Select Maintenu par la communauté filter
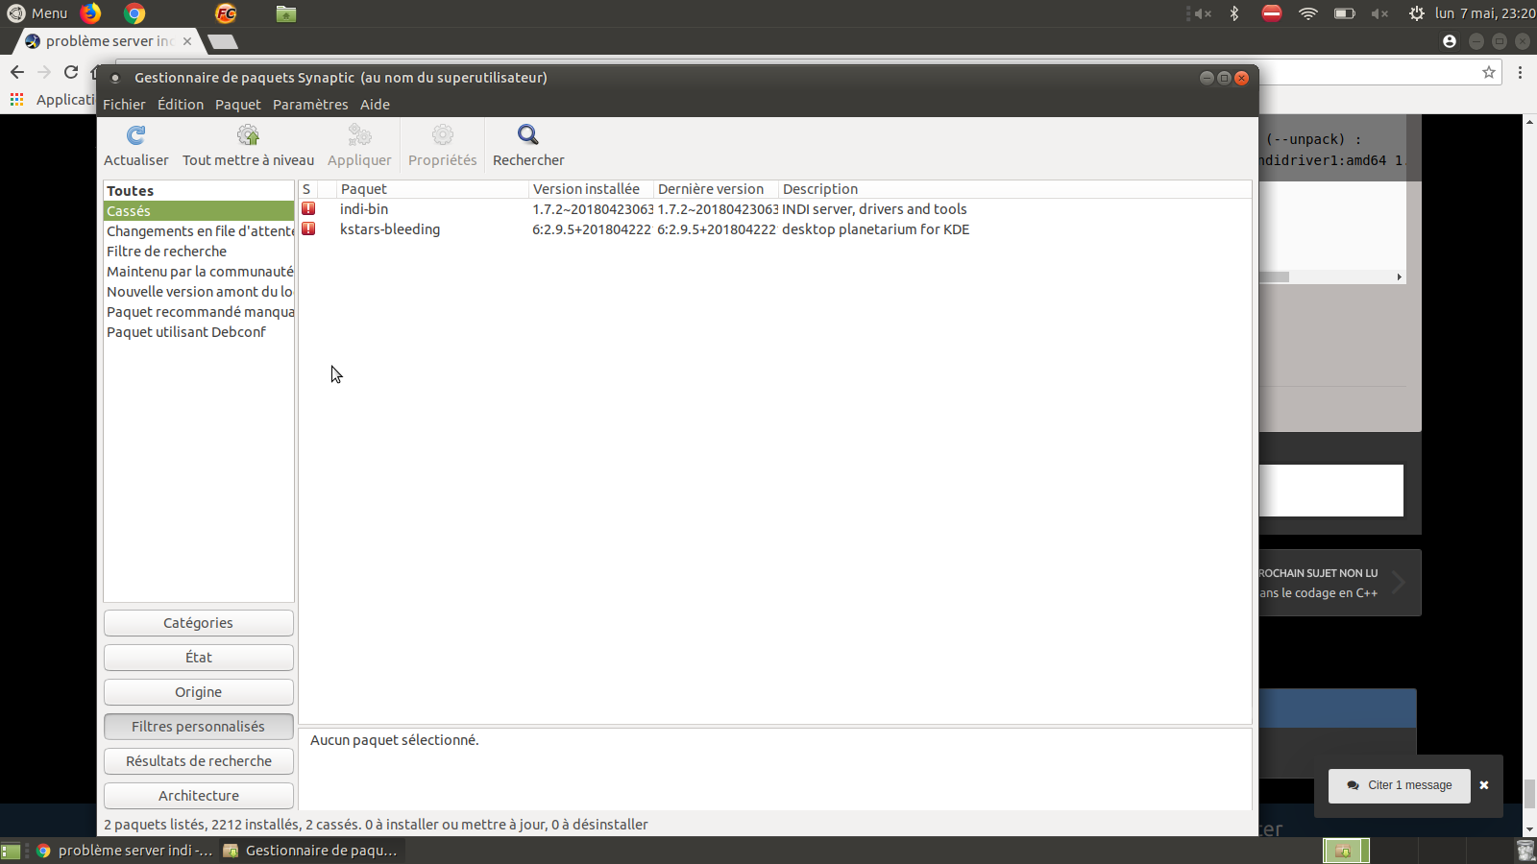The width and height of the screenshot is (1537, 864). click(199, 272)
